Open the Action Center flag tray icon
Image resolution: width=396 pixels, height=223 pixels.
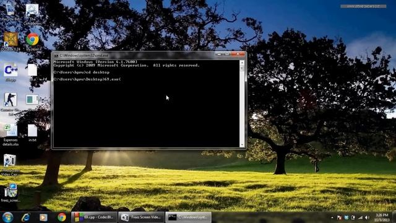(x=339, y=217)
